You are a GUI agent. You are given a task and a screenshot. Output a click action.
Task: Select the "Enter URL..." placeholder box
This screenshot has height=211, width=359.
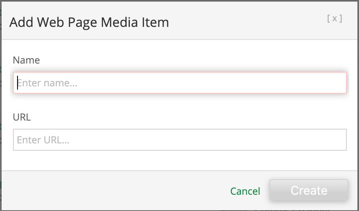pyautogui.click(x=179, y=140)
